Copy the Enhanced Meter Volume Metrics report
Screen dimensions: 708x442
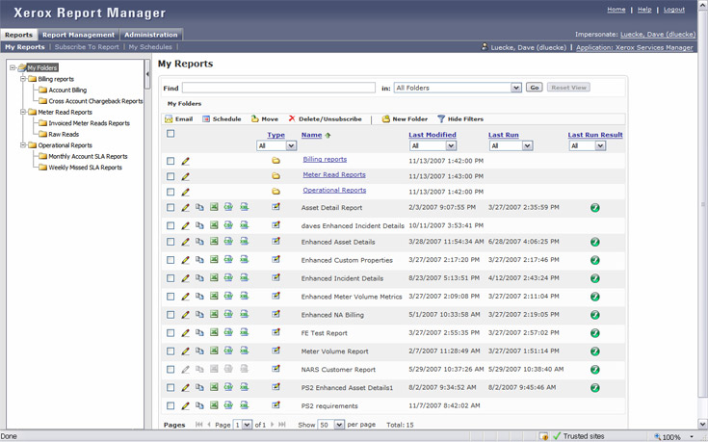(199, 297)
